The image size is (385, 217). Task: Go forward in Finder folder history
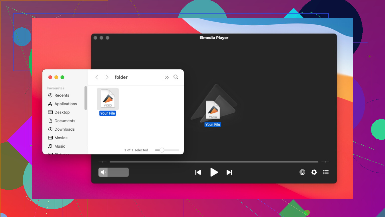tap(107, 77)
